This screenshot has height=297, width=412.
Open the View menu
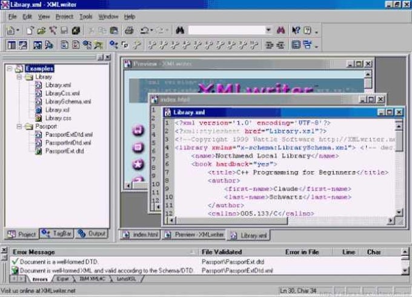[44, 17]
